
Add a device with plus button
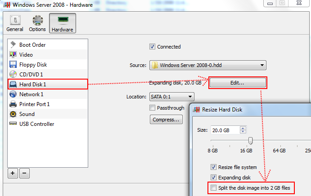click(13, 173)
